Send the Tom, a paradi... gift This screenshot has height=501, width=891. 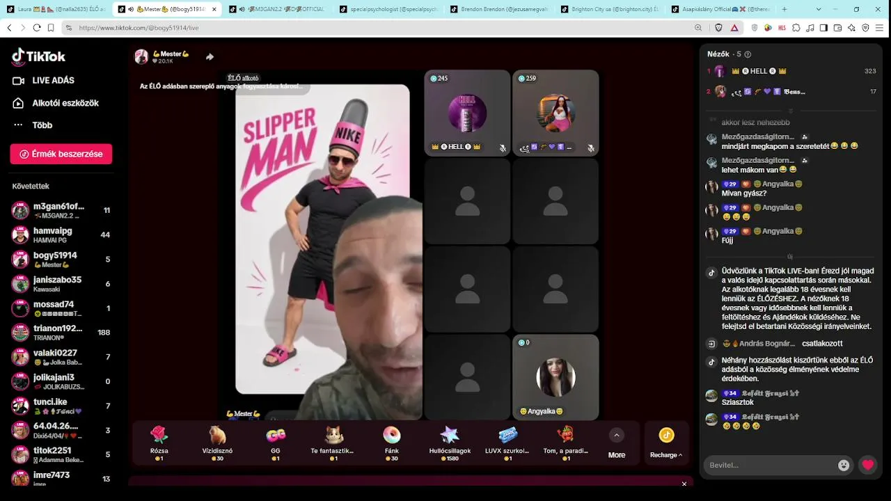pos(566,443)
